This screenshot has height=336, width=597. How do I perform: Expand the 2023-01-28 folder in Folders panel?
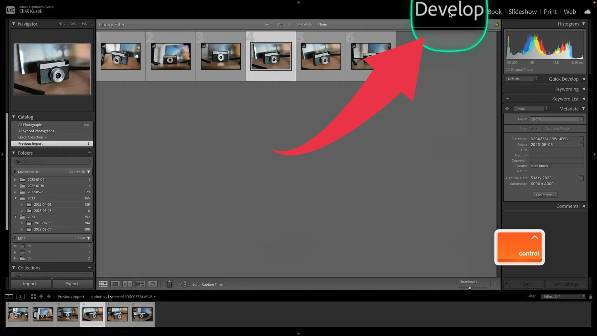[22, 223]
